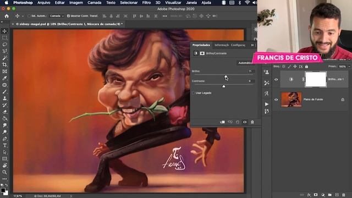The height and width of the screenshot is (198, 352).
Task: Go to the Photoshop Home screen
Action: click(x=7, y=16)
